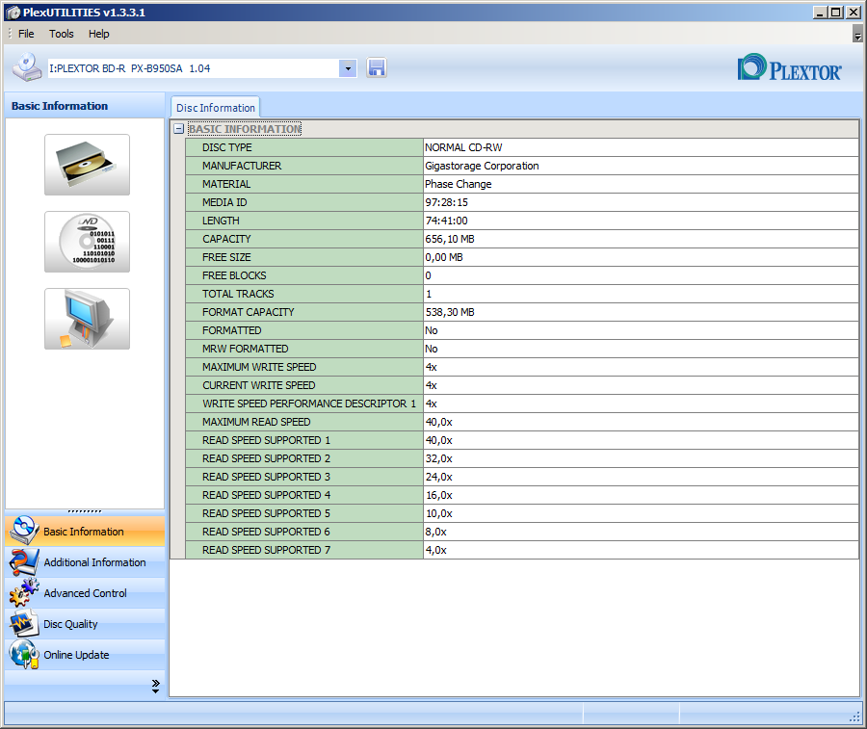Select READ SPEED SUPPORTED 6 row
The height and width of the screenshot is (729, 867).
[x=522, y=532]
